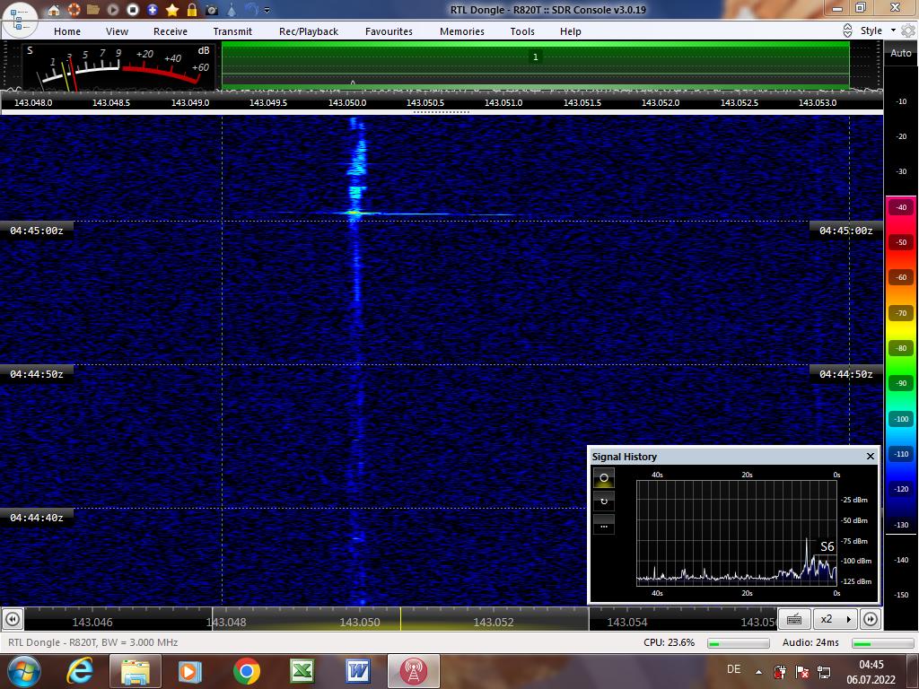Open the Home ribbon tab
919x689 pixels.
(x=67, y=31)
